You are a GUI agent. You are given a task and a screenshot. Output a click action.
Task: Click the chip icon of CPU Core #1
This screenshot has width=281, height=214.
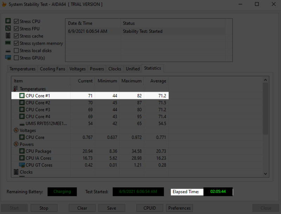pos(22,96)
